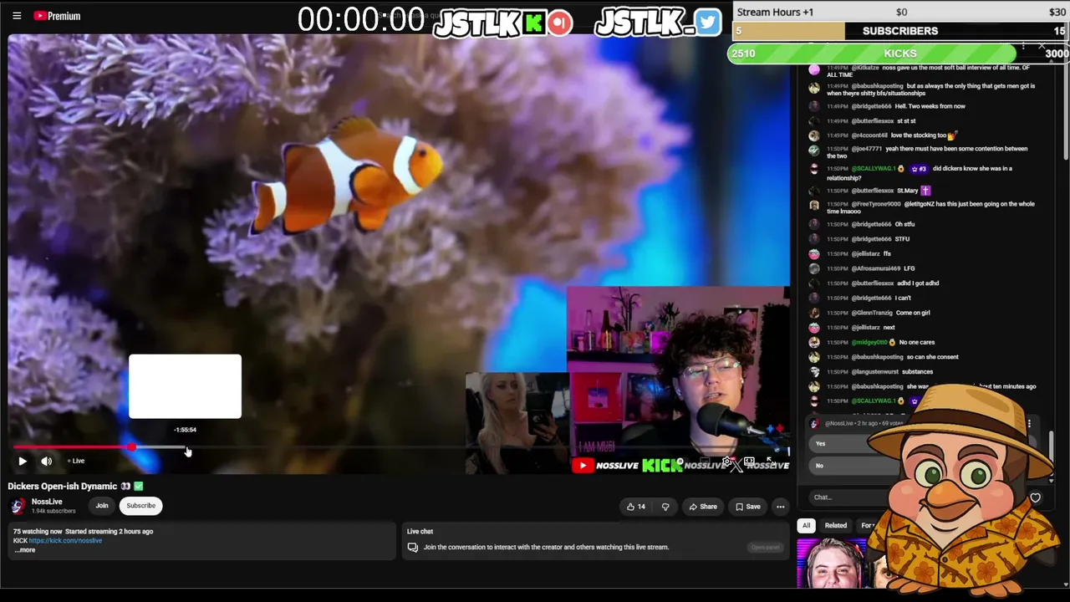Screen dimensions: 1070x602
Task: Click the @babushkaposting chat avatar at 11:49PM
Action: click(x=814, y=87)
